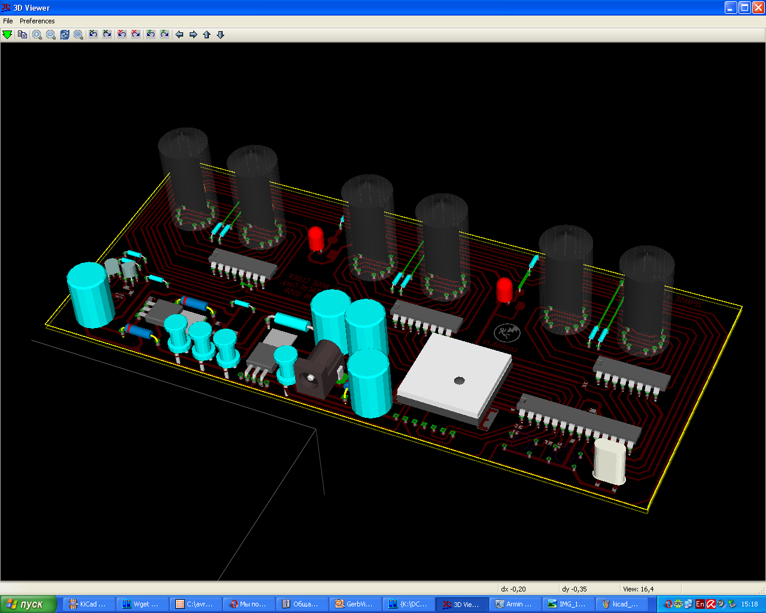Click the Zoom out magnifier icon

51,35
